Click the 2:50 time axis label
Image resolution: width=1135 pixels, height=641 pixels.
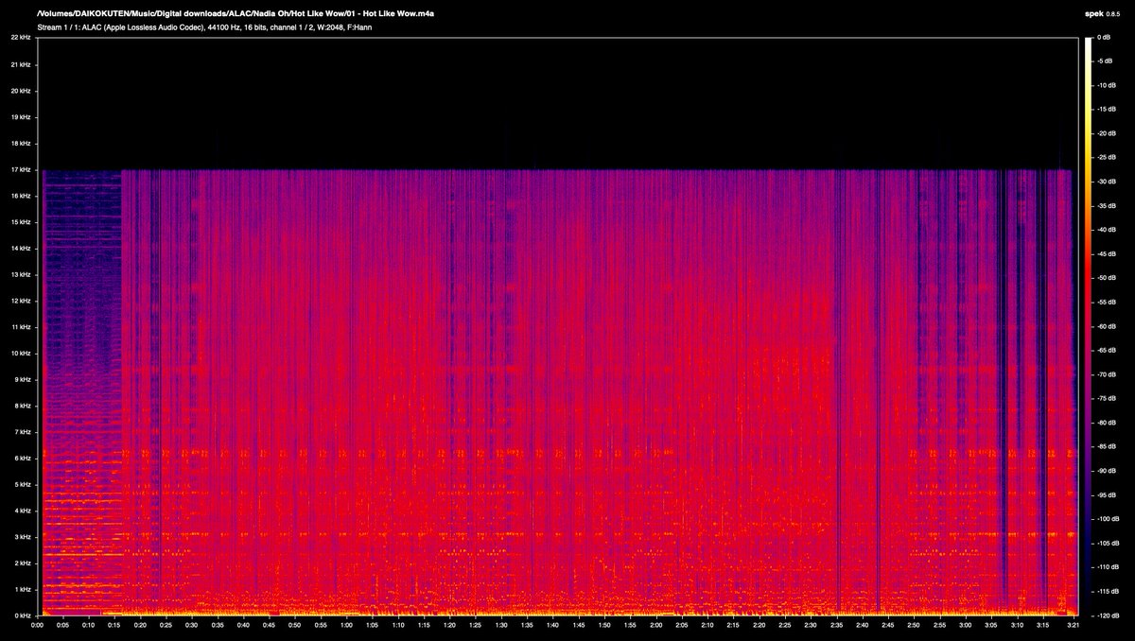916,626
